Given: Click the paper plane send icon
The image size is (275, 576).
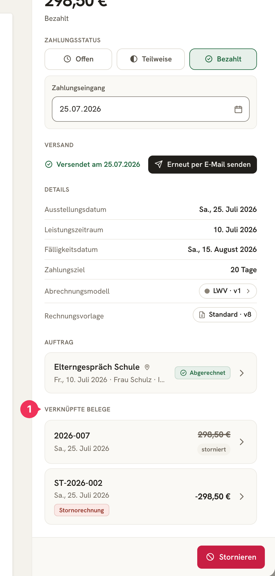Looking at the screenshot, I should 159,164.
